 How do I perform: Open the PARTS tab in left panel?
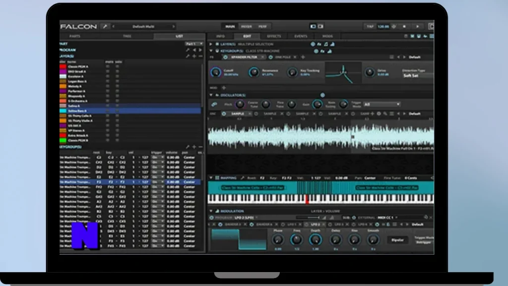(74, 36)
